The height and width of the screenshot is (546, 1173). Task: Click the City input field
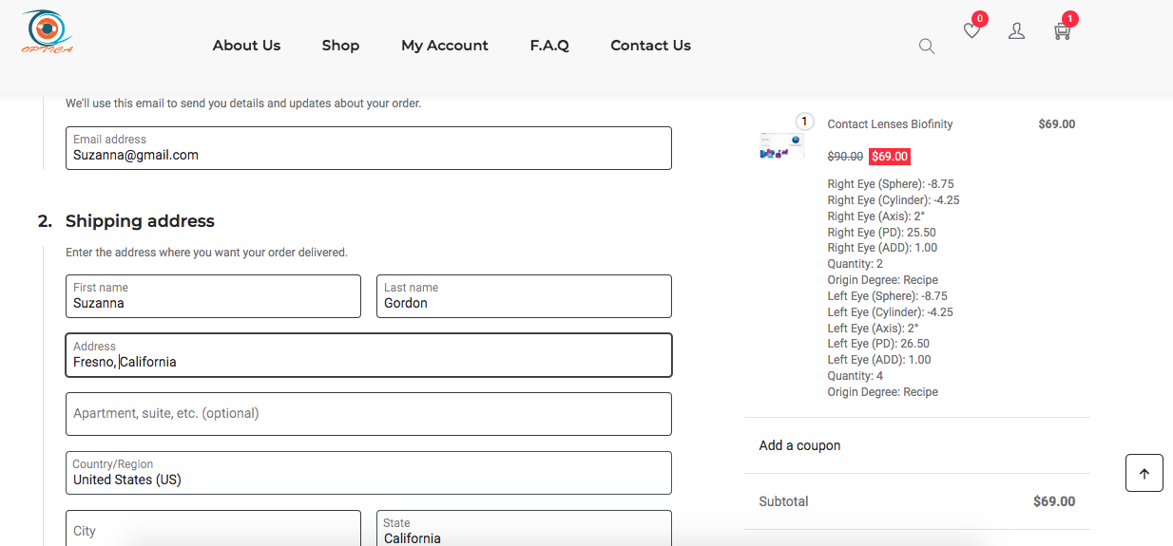[x=213, y=530]
